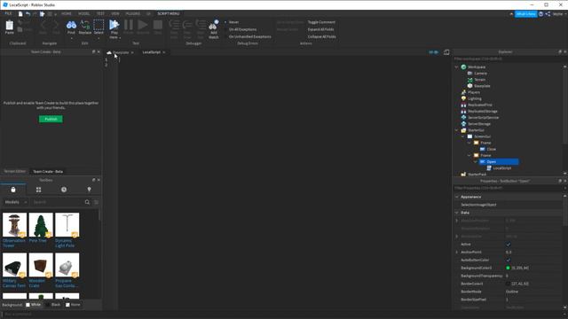Switch to the MODEL ribbon tab
568x319 pixels.
(x=83, y=14)
